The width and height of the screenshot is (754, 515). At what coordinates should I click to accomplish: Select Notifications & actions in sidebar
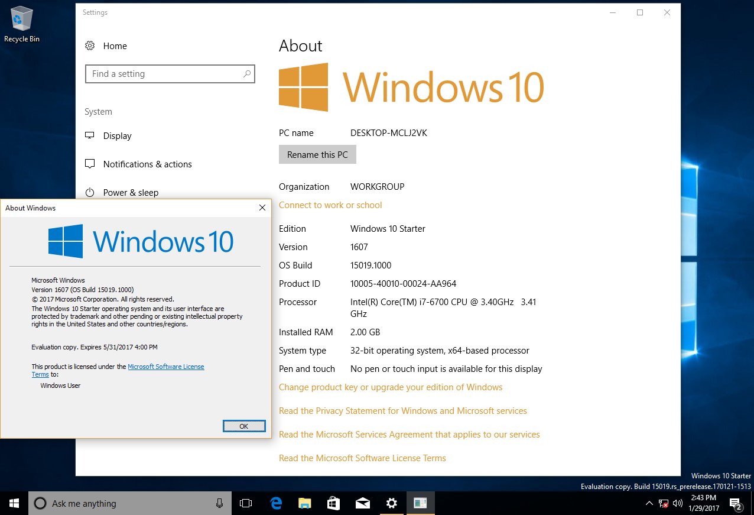147,164
